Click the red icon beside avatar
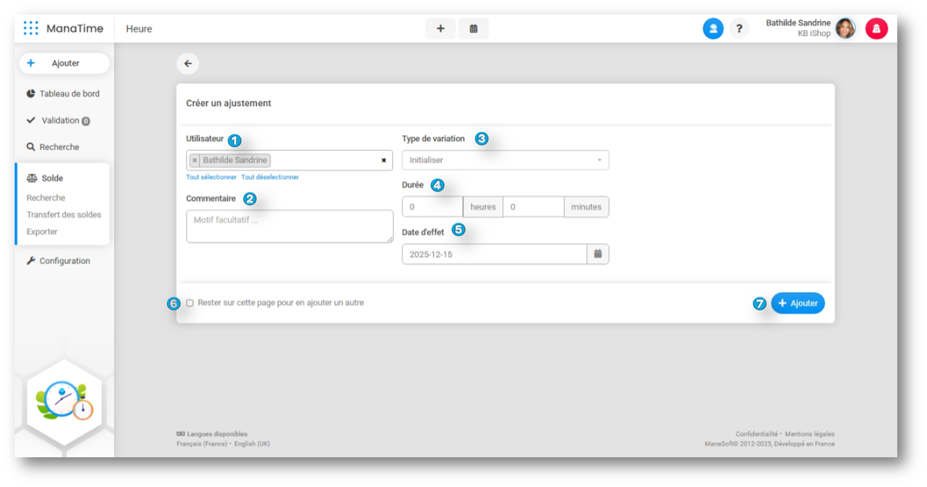Screen dimensions: 927x487 pyautogui.click(x=876, y=29)
